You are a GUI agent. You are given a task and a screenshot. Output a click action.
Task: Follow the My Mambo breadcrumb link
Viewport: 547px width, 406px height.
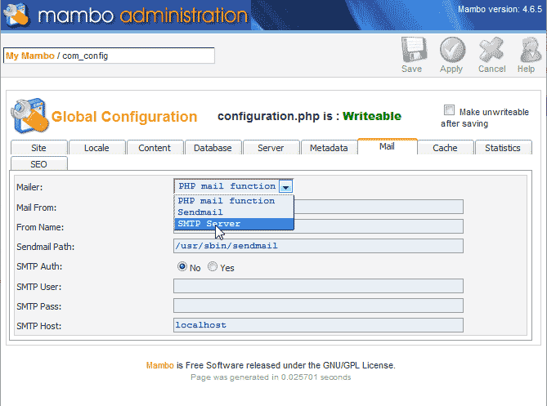point(29,56)
